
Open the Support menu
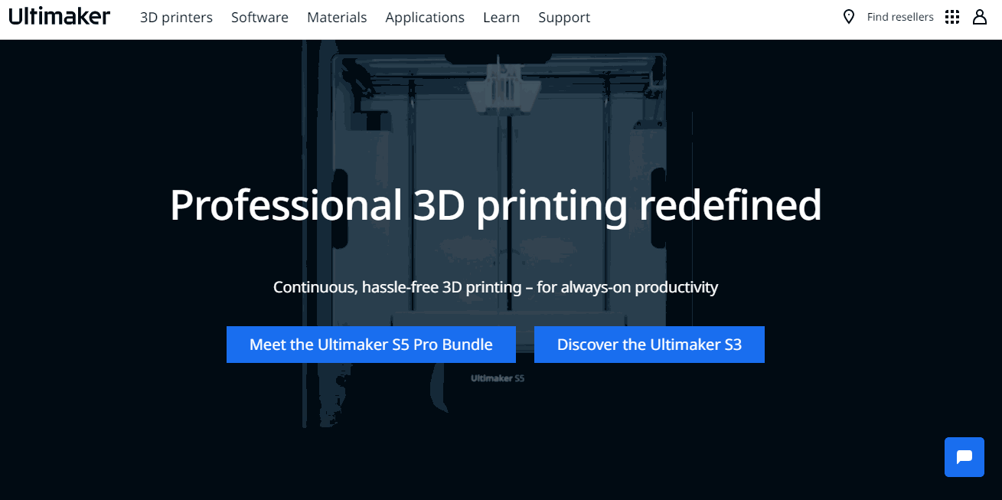click(564, 17)
